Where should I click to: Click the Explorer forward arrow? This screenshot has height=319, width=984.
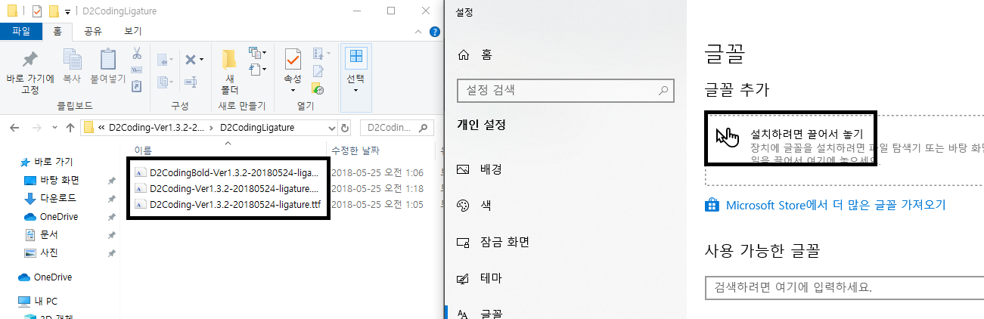(36, 127)
